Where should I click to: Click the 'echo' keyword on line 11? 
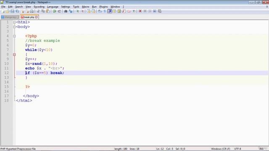tap(30, 68)
